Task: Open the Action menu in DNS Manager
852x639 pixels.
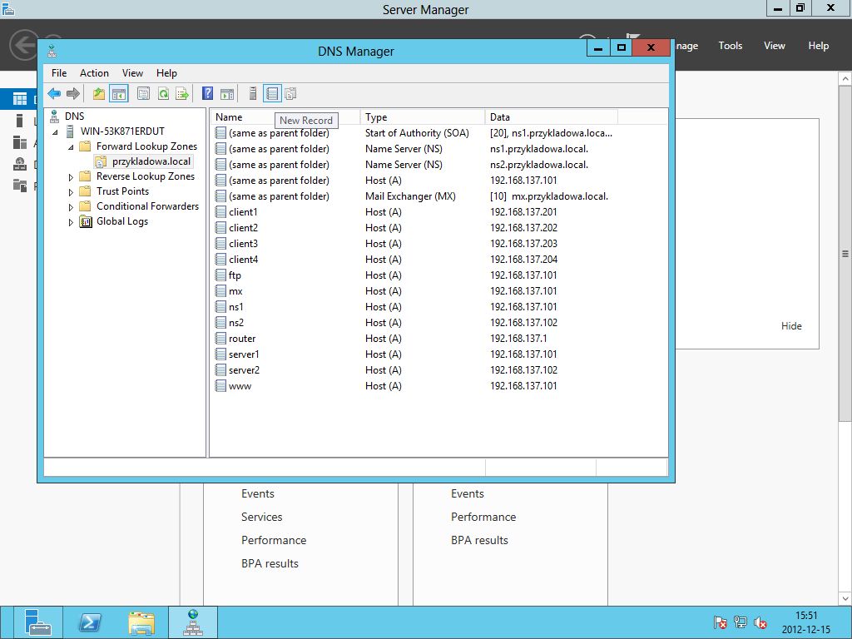Action: [x=94, y=73]
